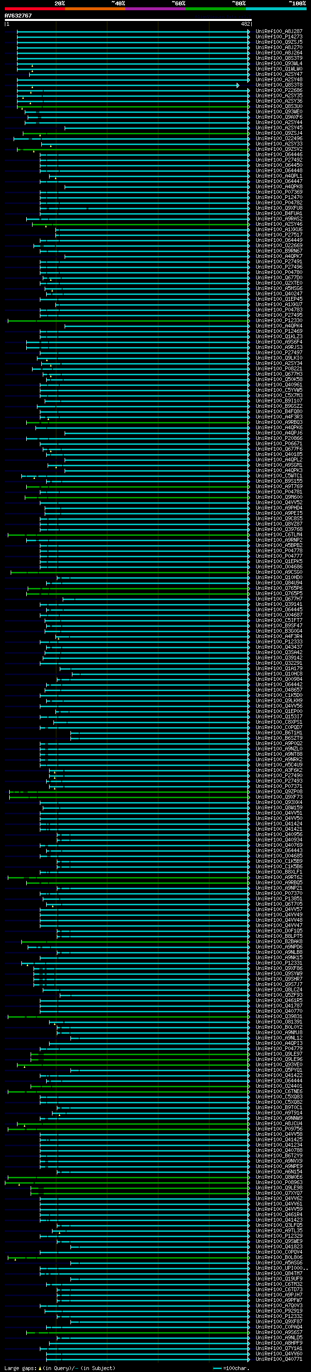Click the green ~80% identity legend segment
Screen dimensions: 311x1372
216,9
